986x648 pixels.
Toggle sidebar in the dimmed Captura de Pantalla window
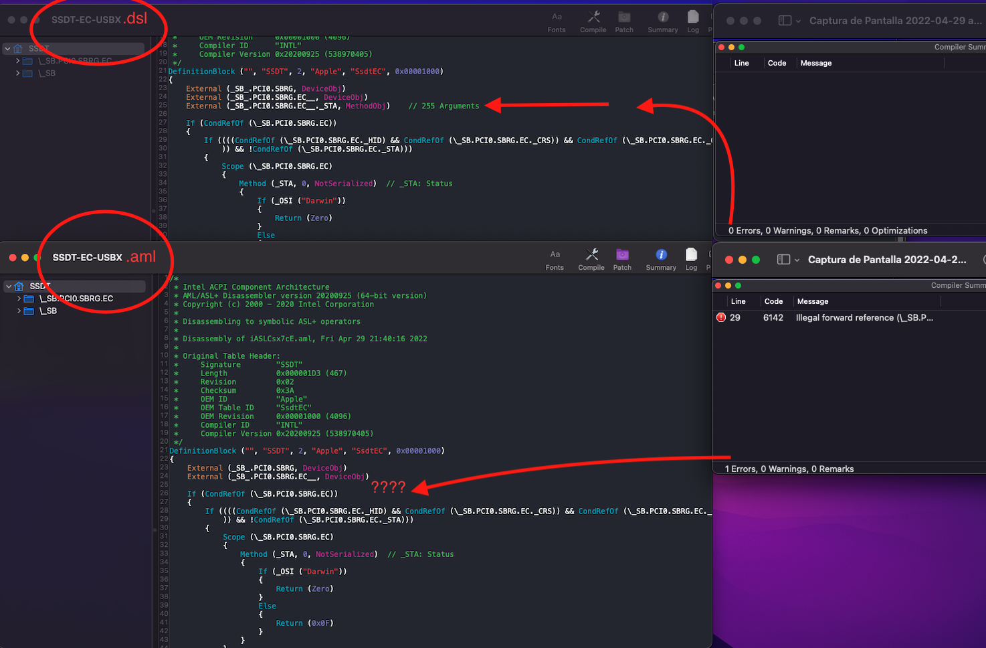[785, 21]
